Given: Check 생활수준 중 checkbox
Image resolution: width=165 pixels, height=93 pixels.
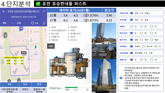Looking at the screenshot, I should click(142, 60).
